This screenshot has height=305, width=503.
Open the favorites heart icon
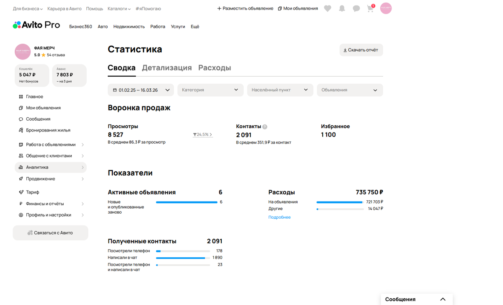tap(327, 8)
